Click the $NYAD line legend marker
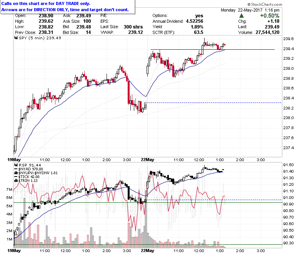Screen dimensions: 300x254 (16, 169)
